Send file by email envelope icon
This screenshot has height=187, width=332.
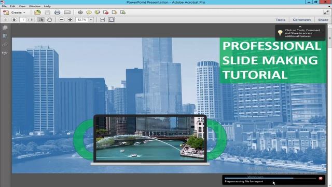click(67, 12)
